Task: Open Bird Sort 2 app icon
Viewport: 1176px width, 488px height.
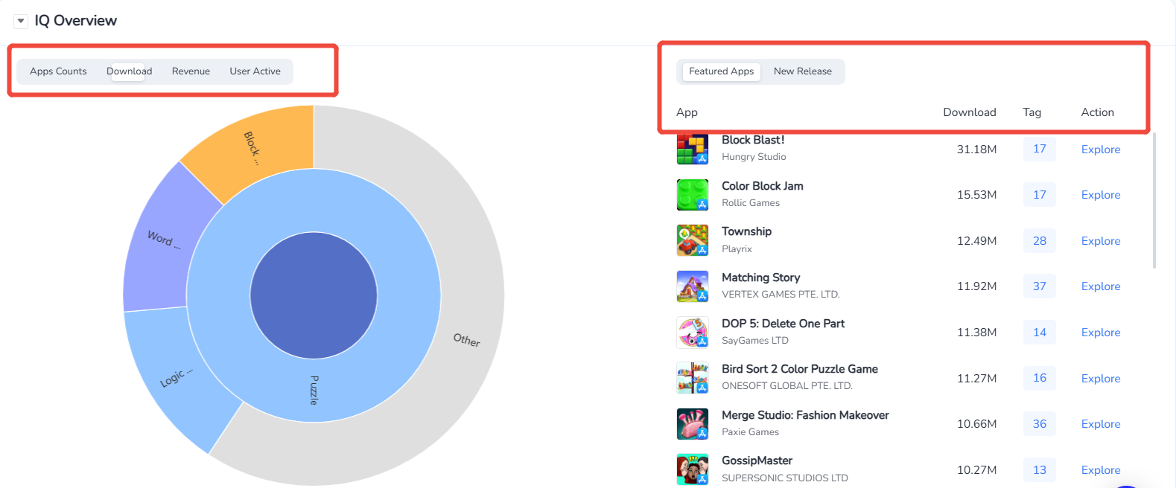Action: point(692,378)
